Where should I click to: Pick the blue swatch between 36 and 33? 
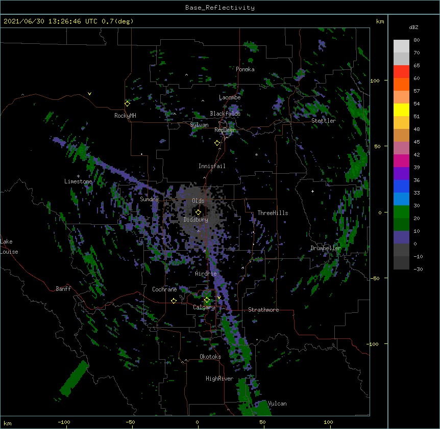(401, 186)
